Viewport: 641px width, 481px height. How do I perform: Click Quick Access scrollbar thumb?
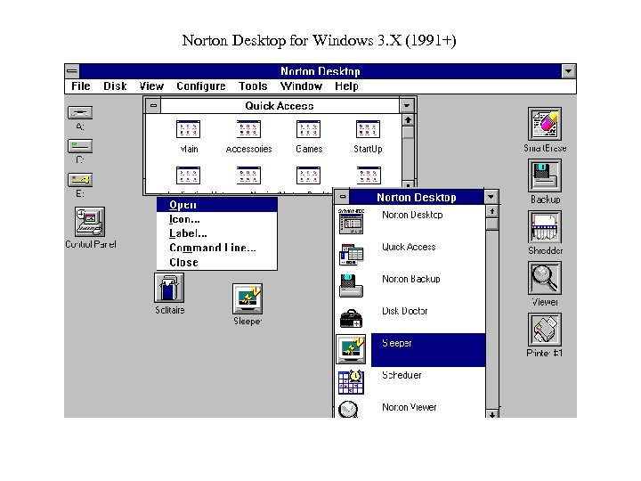coord(408,133)
